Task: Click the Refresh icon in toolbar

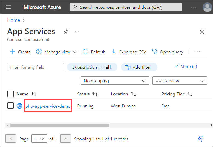Action: pyautogui.click(x=86, y=52)
